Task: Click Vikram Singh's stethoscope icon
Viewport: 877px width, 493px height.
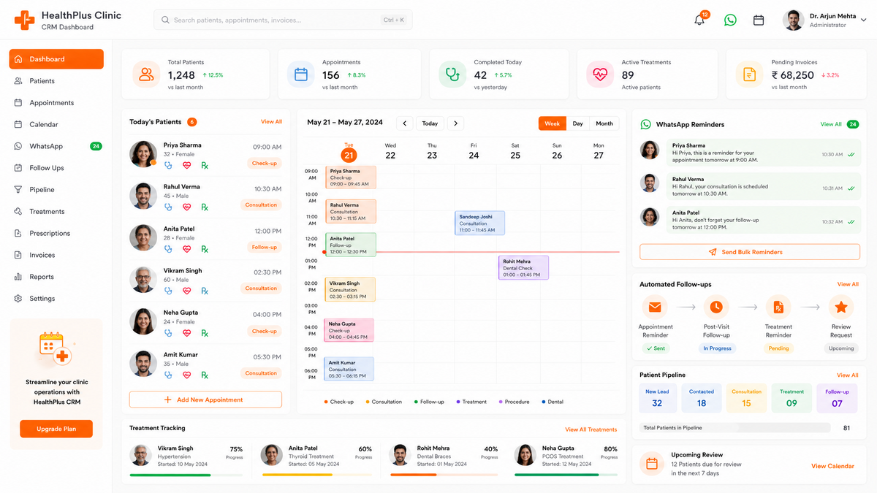Action: (x=168, y=291)
